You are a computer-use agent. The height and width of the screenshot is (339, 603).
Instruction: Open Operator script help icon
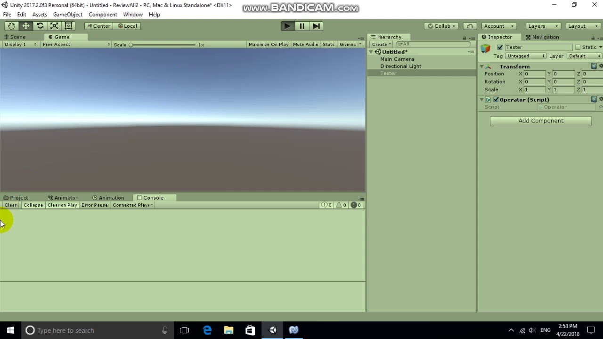click(594, 99)
